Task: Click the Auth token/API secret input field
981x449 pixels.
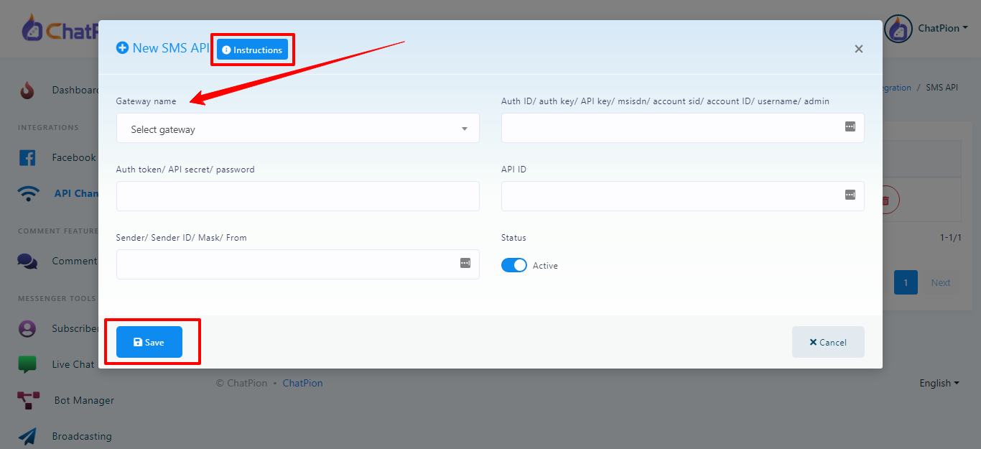Action: [x=297, y=196]
